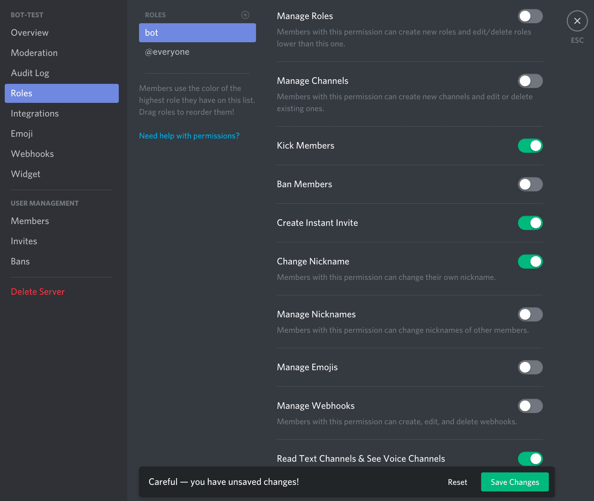The image size is (594, 501).
Task: Disable the Change Nickname permission
Action: pos(530,261)
